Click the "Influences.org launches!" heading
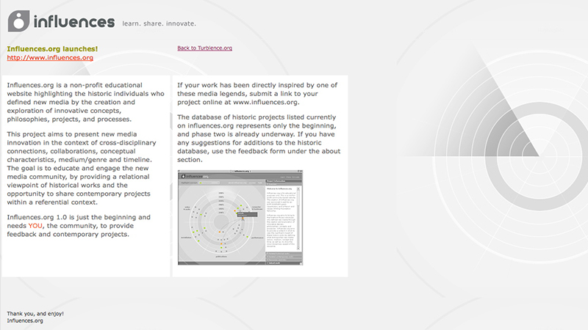The height and width of the screenshot is (330, 588). pos(52,48)
